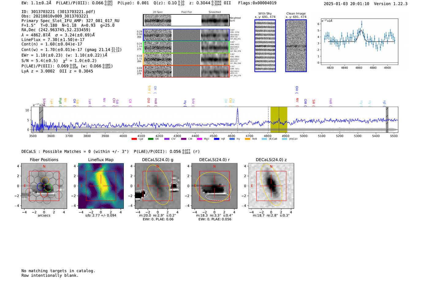The image size is (429, 292).
Task: Open the Lineflux Map panel
Action: (x=101, y=186)
